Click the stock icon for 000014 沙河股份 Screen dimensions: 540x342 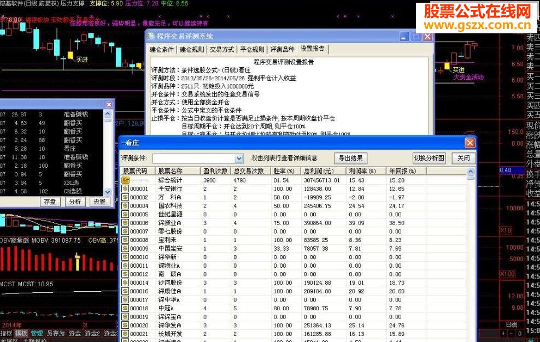(125, 283)
